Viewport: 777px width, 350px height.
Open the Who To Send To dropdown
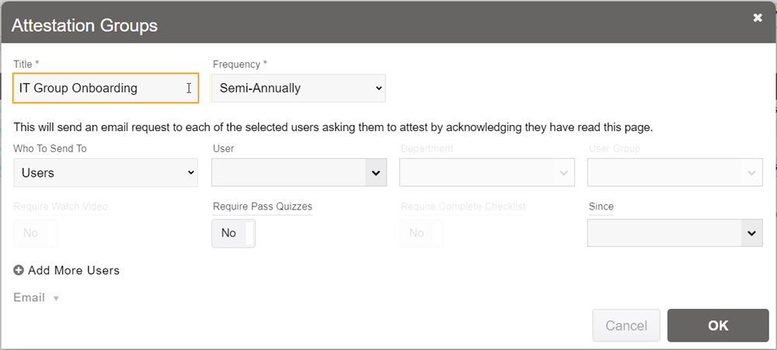pos(106,173)
